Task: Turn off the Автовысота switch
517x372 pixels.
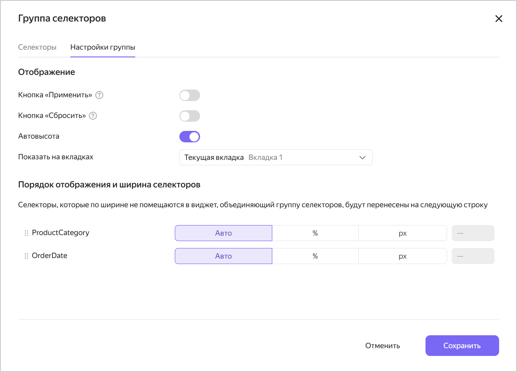Action: (x=189, y=137)
